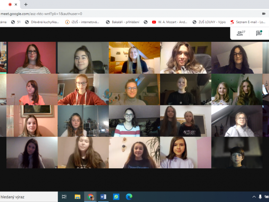Open the participants list showing 27 people
The width and height of the screenshot is (269, 202).
(x=241, y=33)
